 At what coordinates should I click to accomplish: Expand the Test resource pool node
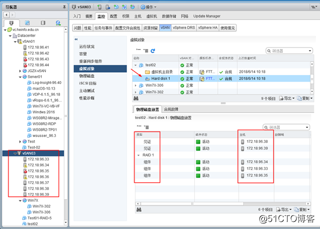pos(20,142)
